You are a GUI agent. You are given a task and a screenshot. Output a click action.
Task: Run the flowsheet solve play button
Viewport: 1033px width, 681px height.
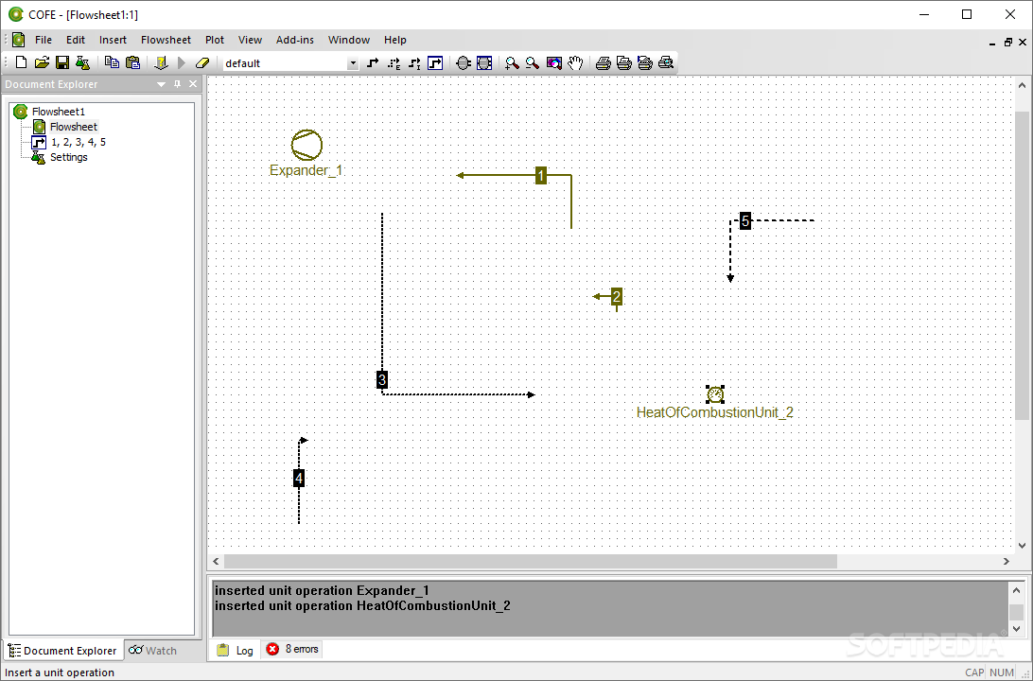click(182, 62)
